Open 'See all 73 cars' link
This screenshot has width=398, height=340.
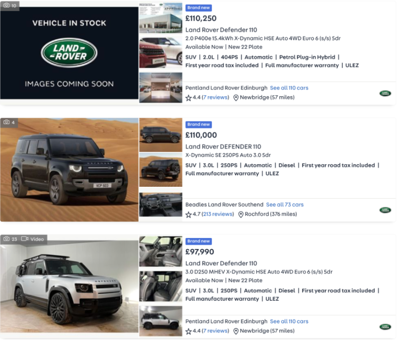pos(285,205)
